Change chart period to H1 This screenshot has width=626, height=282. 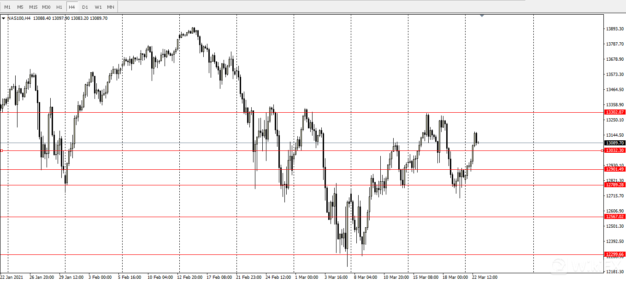[59, 7]
